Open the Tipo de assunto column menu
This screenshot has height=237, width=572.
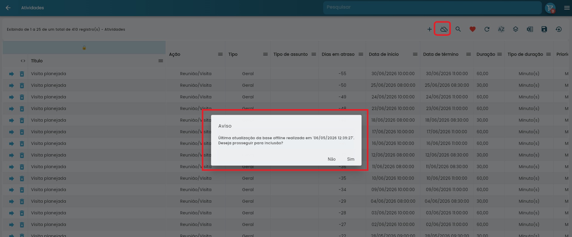click(x=314, y=54)
